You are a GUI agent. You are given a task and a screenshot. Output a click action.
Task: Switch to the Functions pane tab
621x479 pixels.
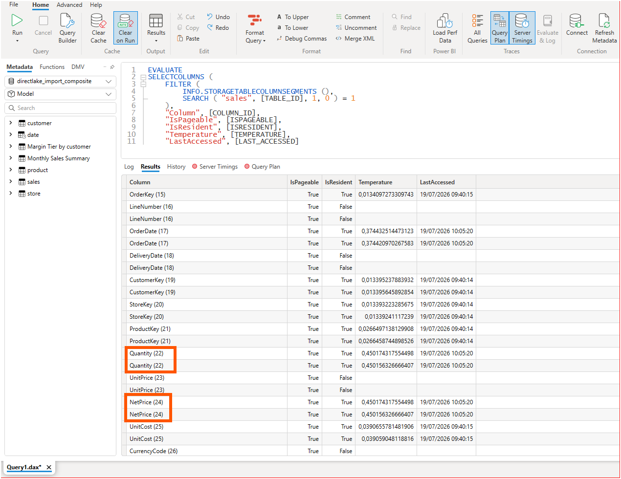(x=52, y=67)
